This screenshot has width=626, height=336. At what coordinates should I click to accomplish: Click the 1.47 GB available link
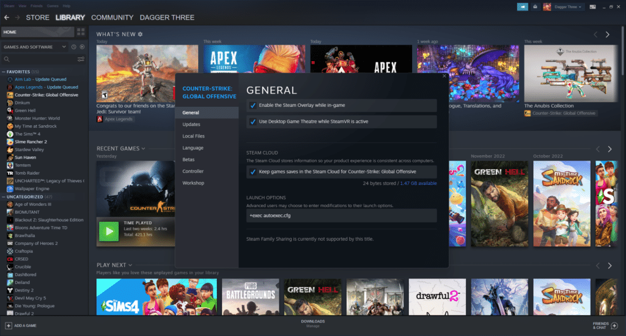pyautogui.click(x=418, y=183)
